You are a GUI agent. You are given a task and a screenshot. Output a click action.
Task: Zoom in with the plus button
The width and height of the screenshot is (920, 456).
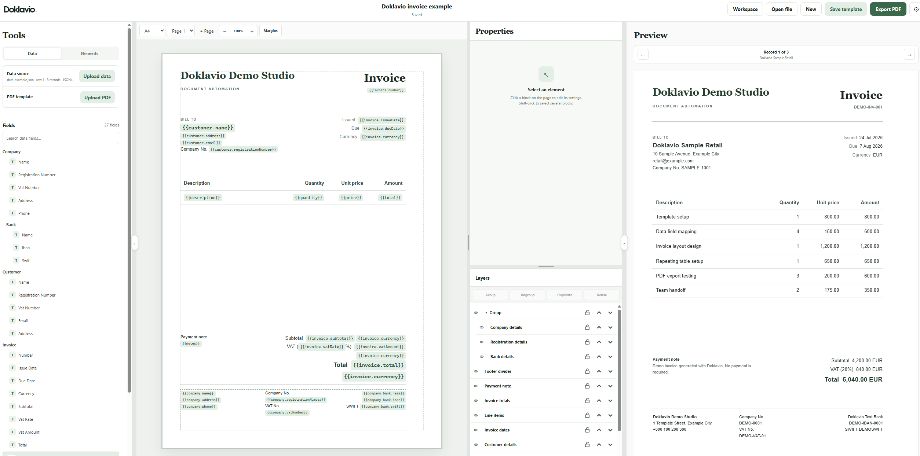[x=252, y=31]
